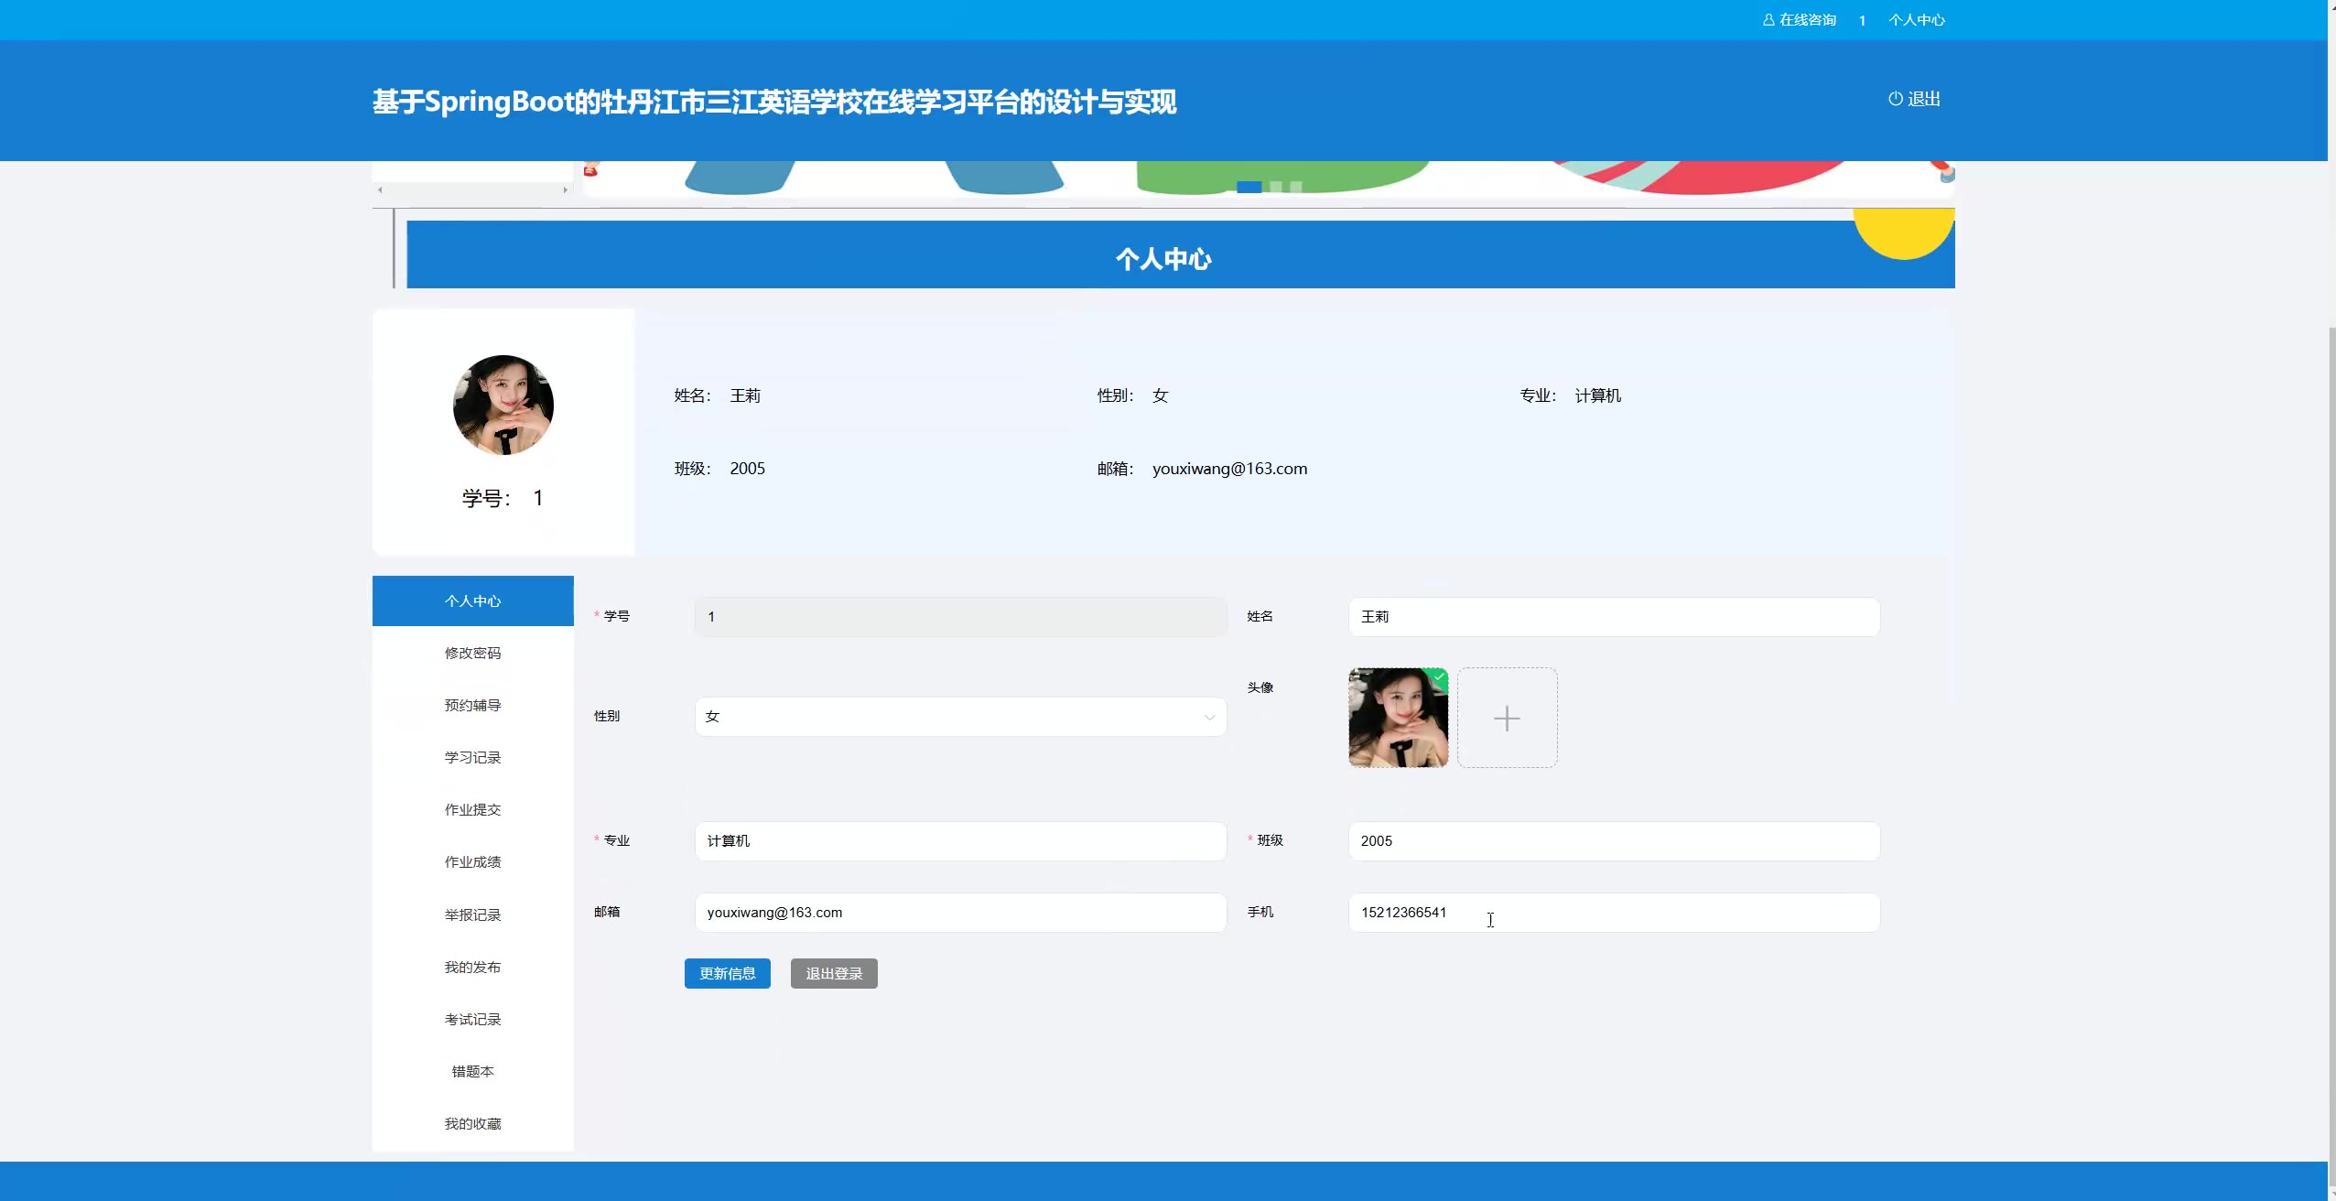This screenshot has width=2336, height=1201.
Task: Click the left scroll arrow under banner
Action: click(380, 190)
